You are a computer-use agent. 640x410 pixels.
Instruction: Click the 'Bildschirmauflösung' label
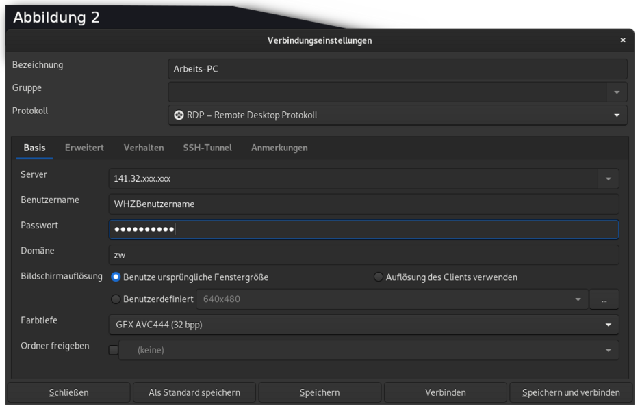point(62,276)
